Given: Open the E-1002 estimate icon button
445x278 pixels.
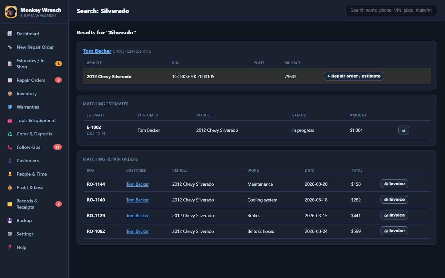Looking at the screenshot, I should (403, 130).
